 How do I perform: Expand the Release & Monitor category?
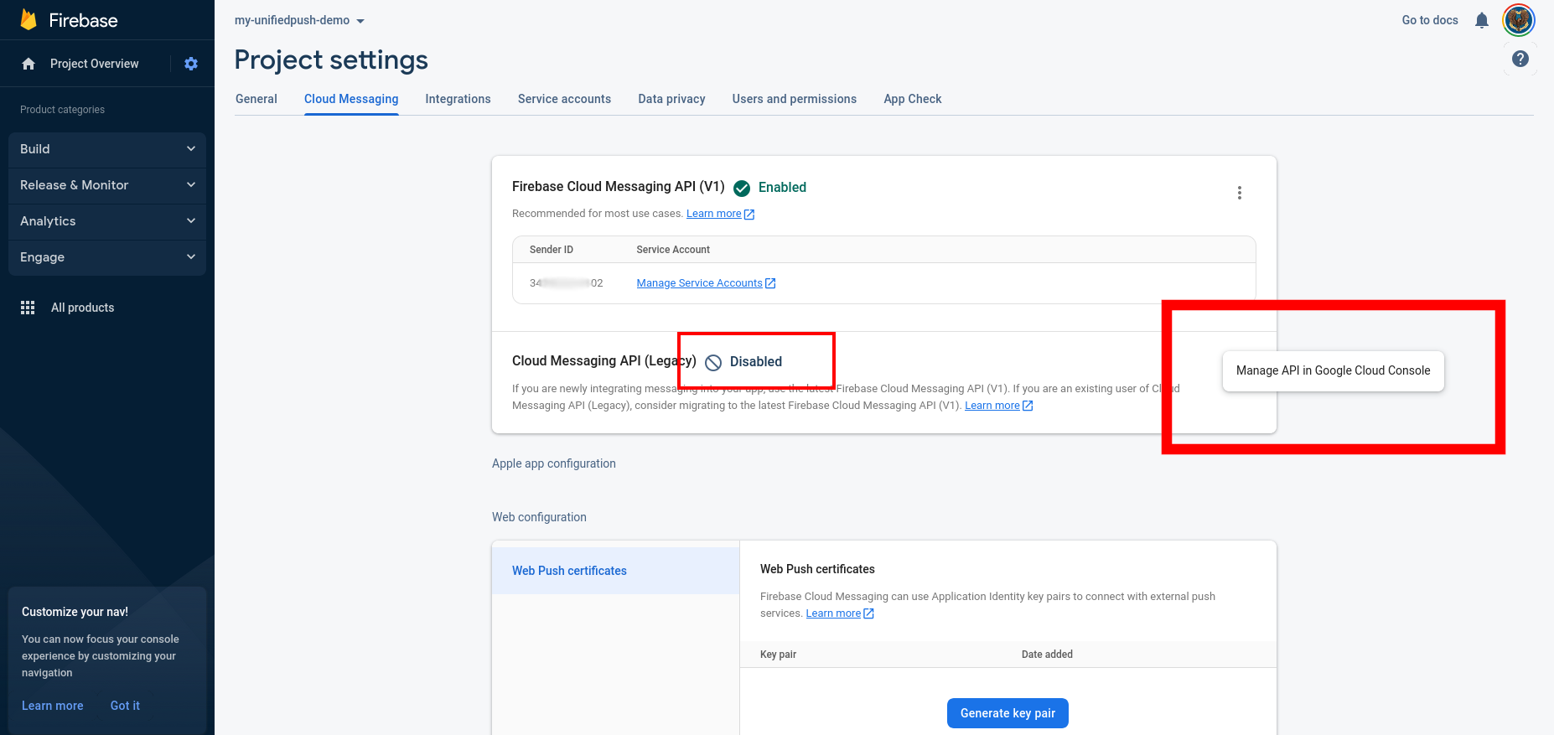pyautogui.click(x=107, y=185)
